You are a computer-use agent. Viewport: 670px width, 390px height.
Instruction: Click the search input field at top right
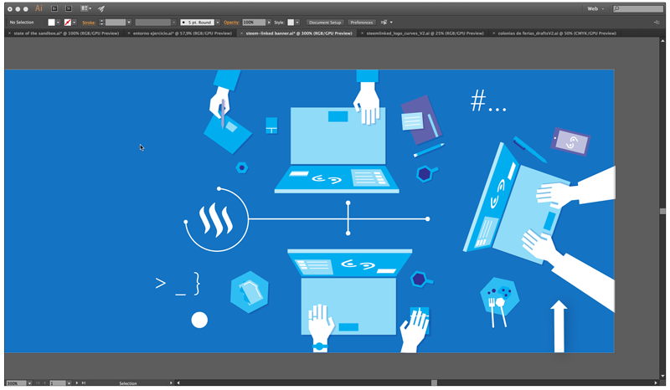click(638, 8)
